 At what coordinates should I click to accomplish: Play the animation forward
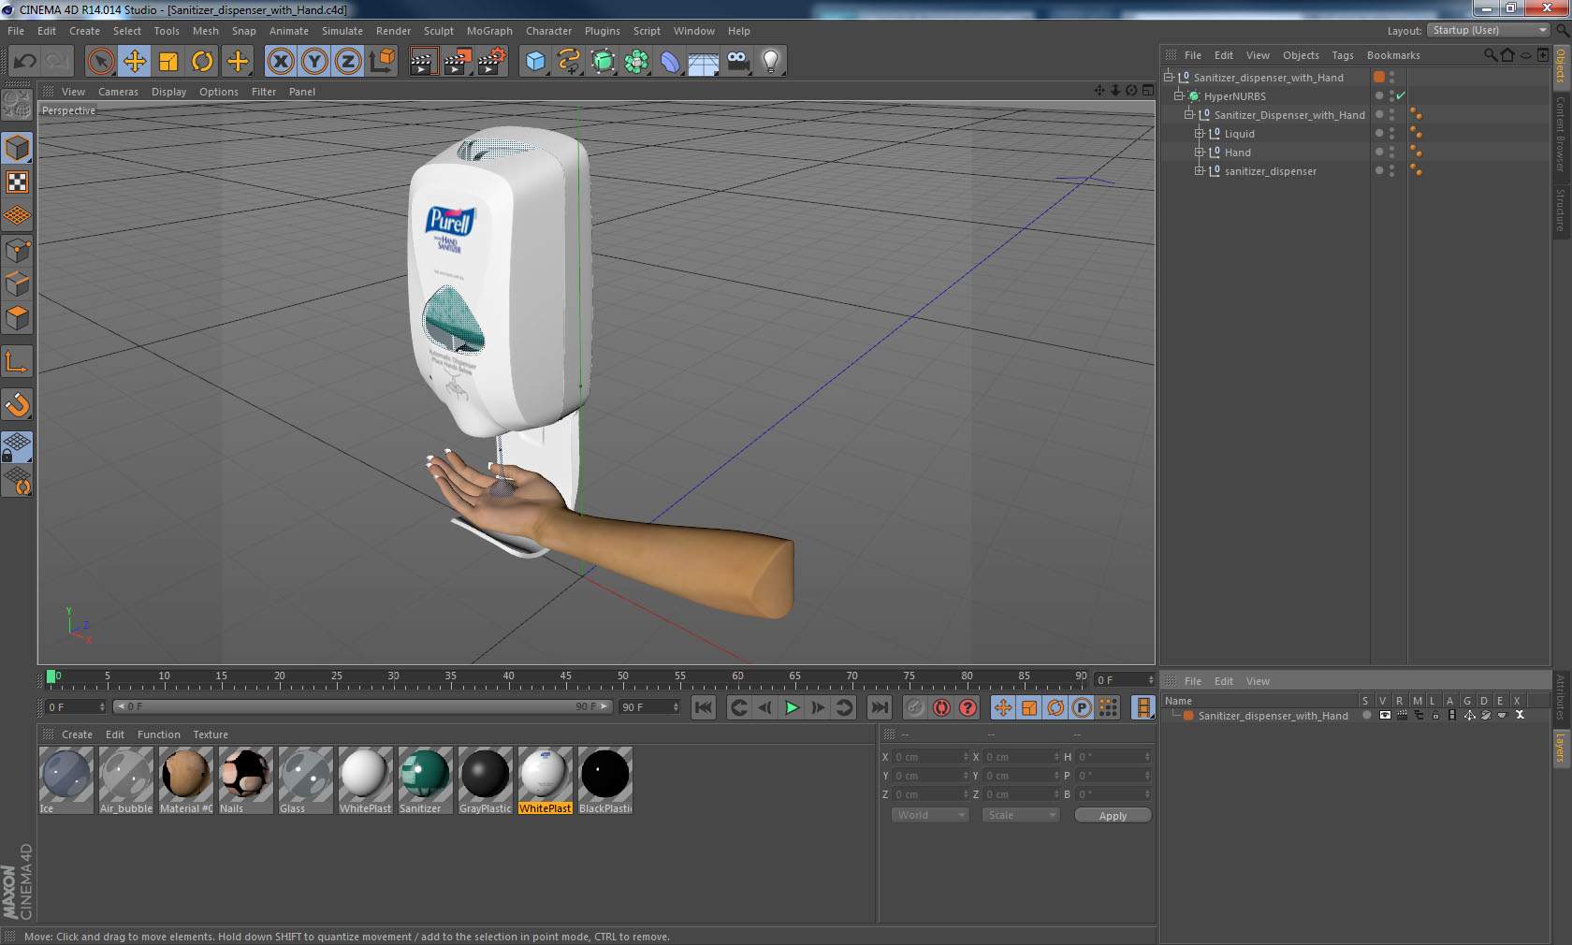click(792, 707)
